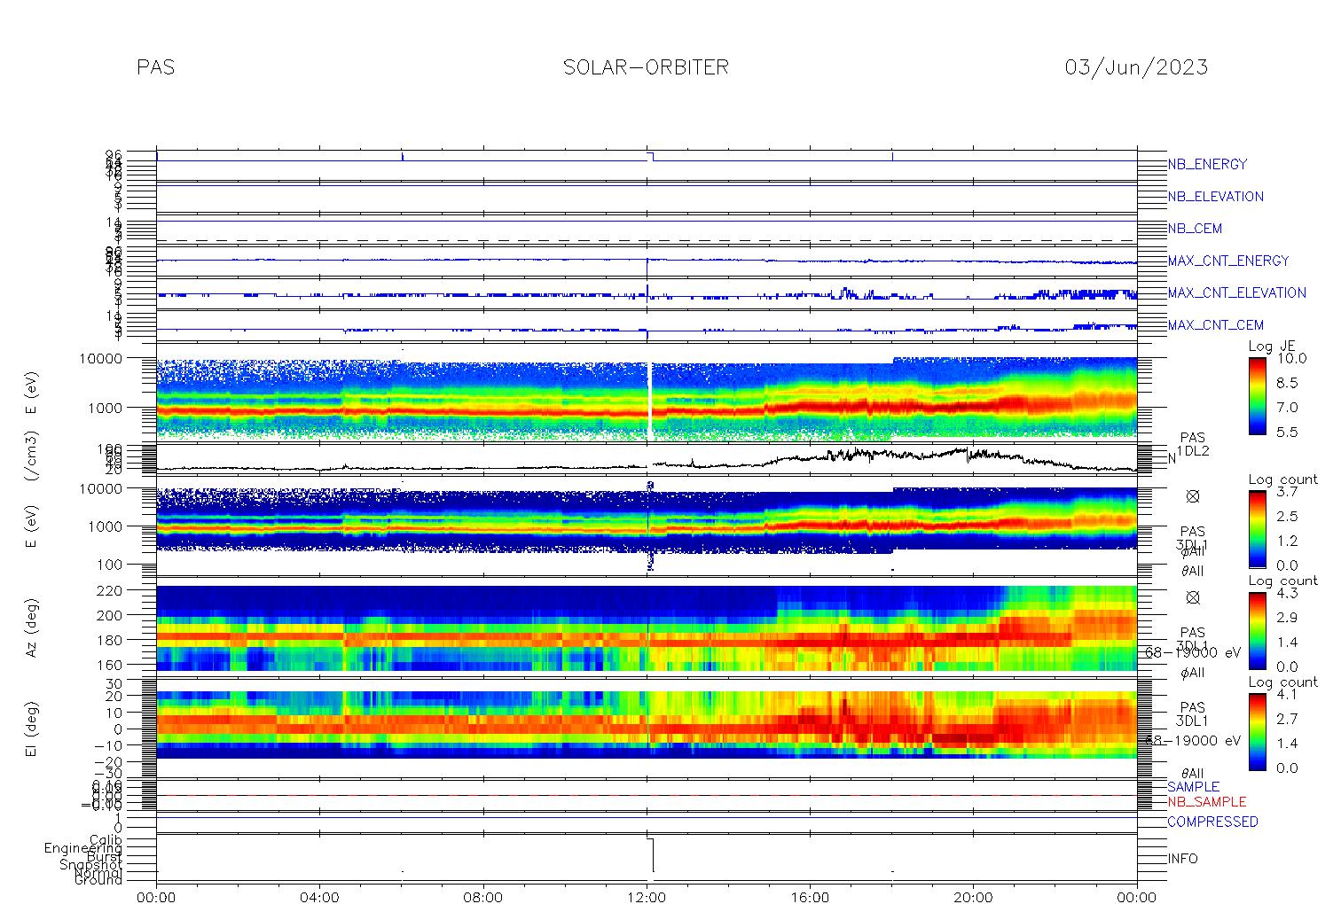Click the 03/Jun/2023 date text

(x=1136, y=67)
